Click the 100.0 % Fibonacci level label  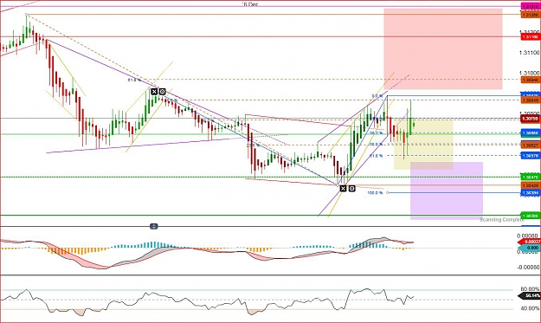375,193
